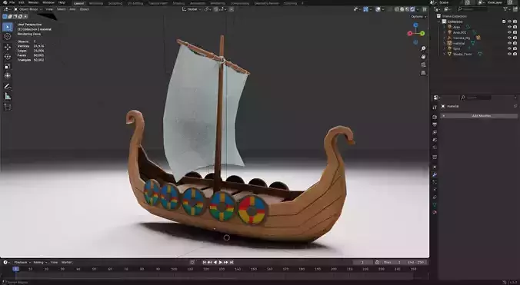Open the Window menu
520x285 pixels.
pos(48,2)
